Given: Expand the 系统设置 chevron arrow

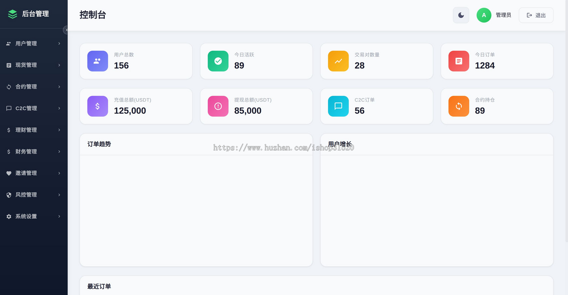Looking at the screenshot, I should 59,216.
